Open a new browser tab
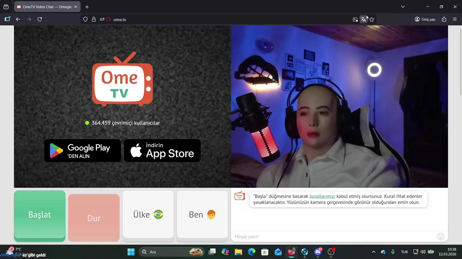The height and width of the screenshot is (259, 462). [87, 7]
